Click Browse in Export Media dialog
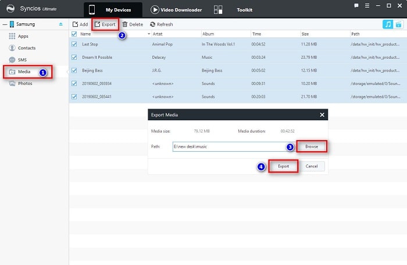The height and width of the screenshot is (265, 407). pyautogui.click(x=312, y=146)
